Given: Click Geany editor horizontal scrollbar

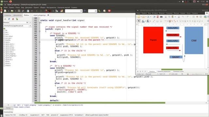Looking at the screenshot, I should point(100,103).
